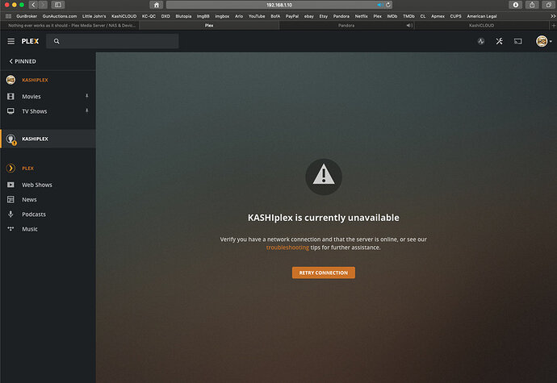Screen dimensions: 557x383
Task: Open Podcasts in the sidebar
Action: coord(34,214)
